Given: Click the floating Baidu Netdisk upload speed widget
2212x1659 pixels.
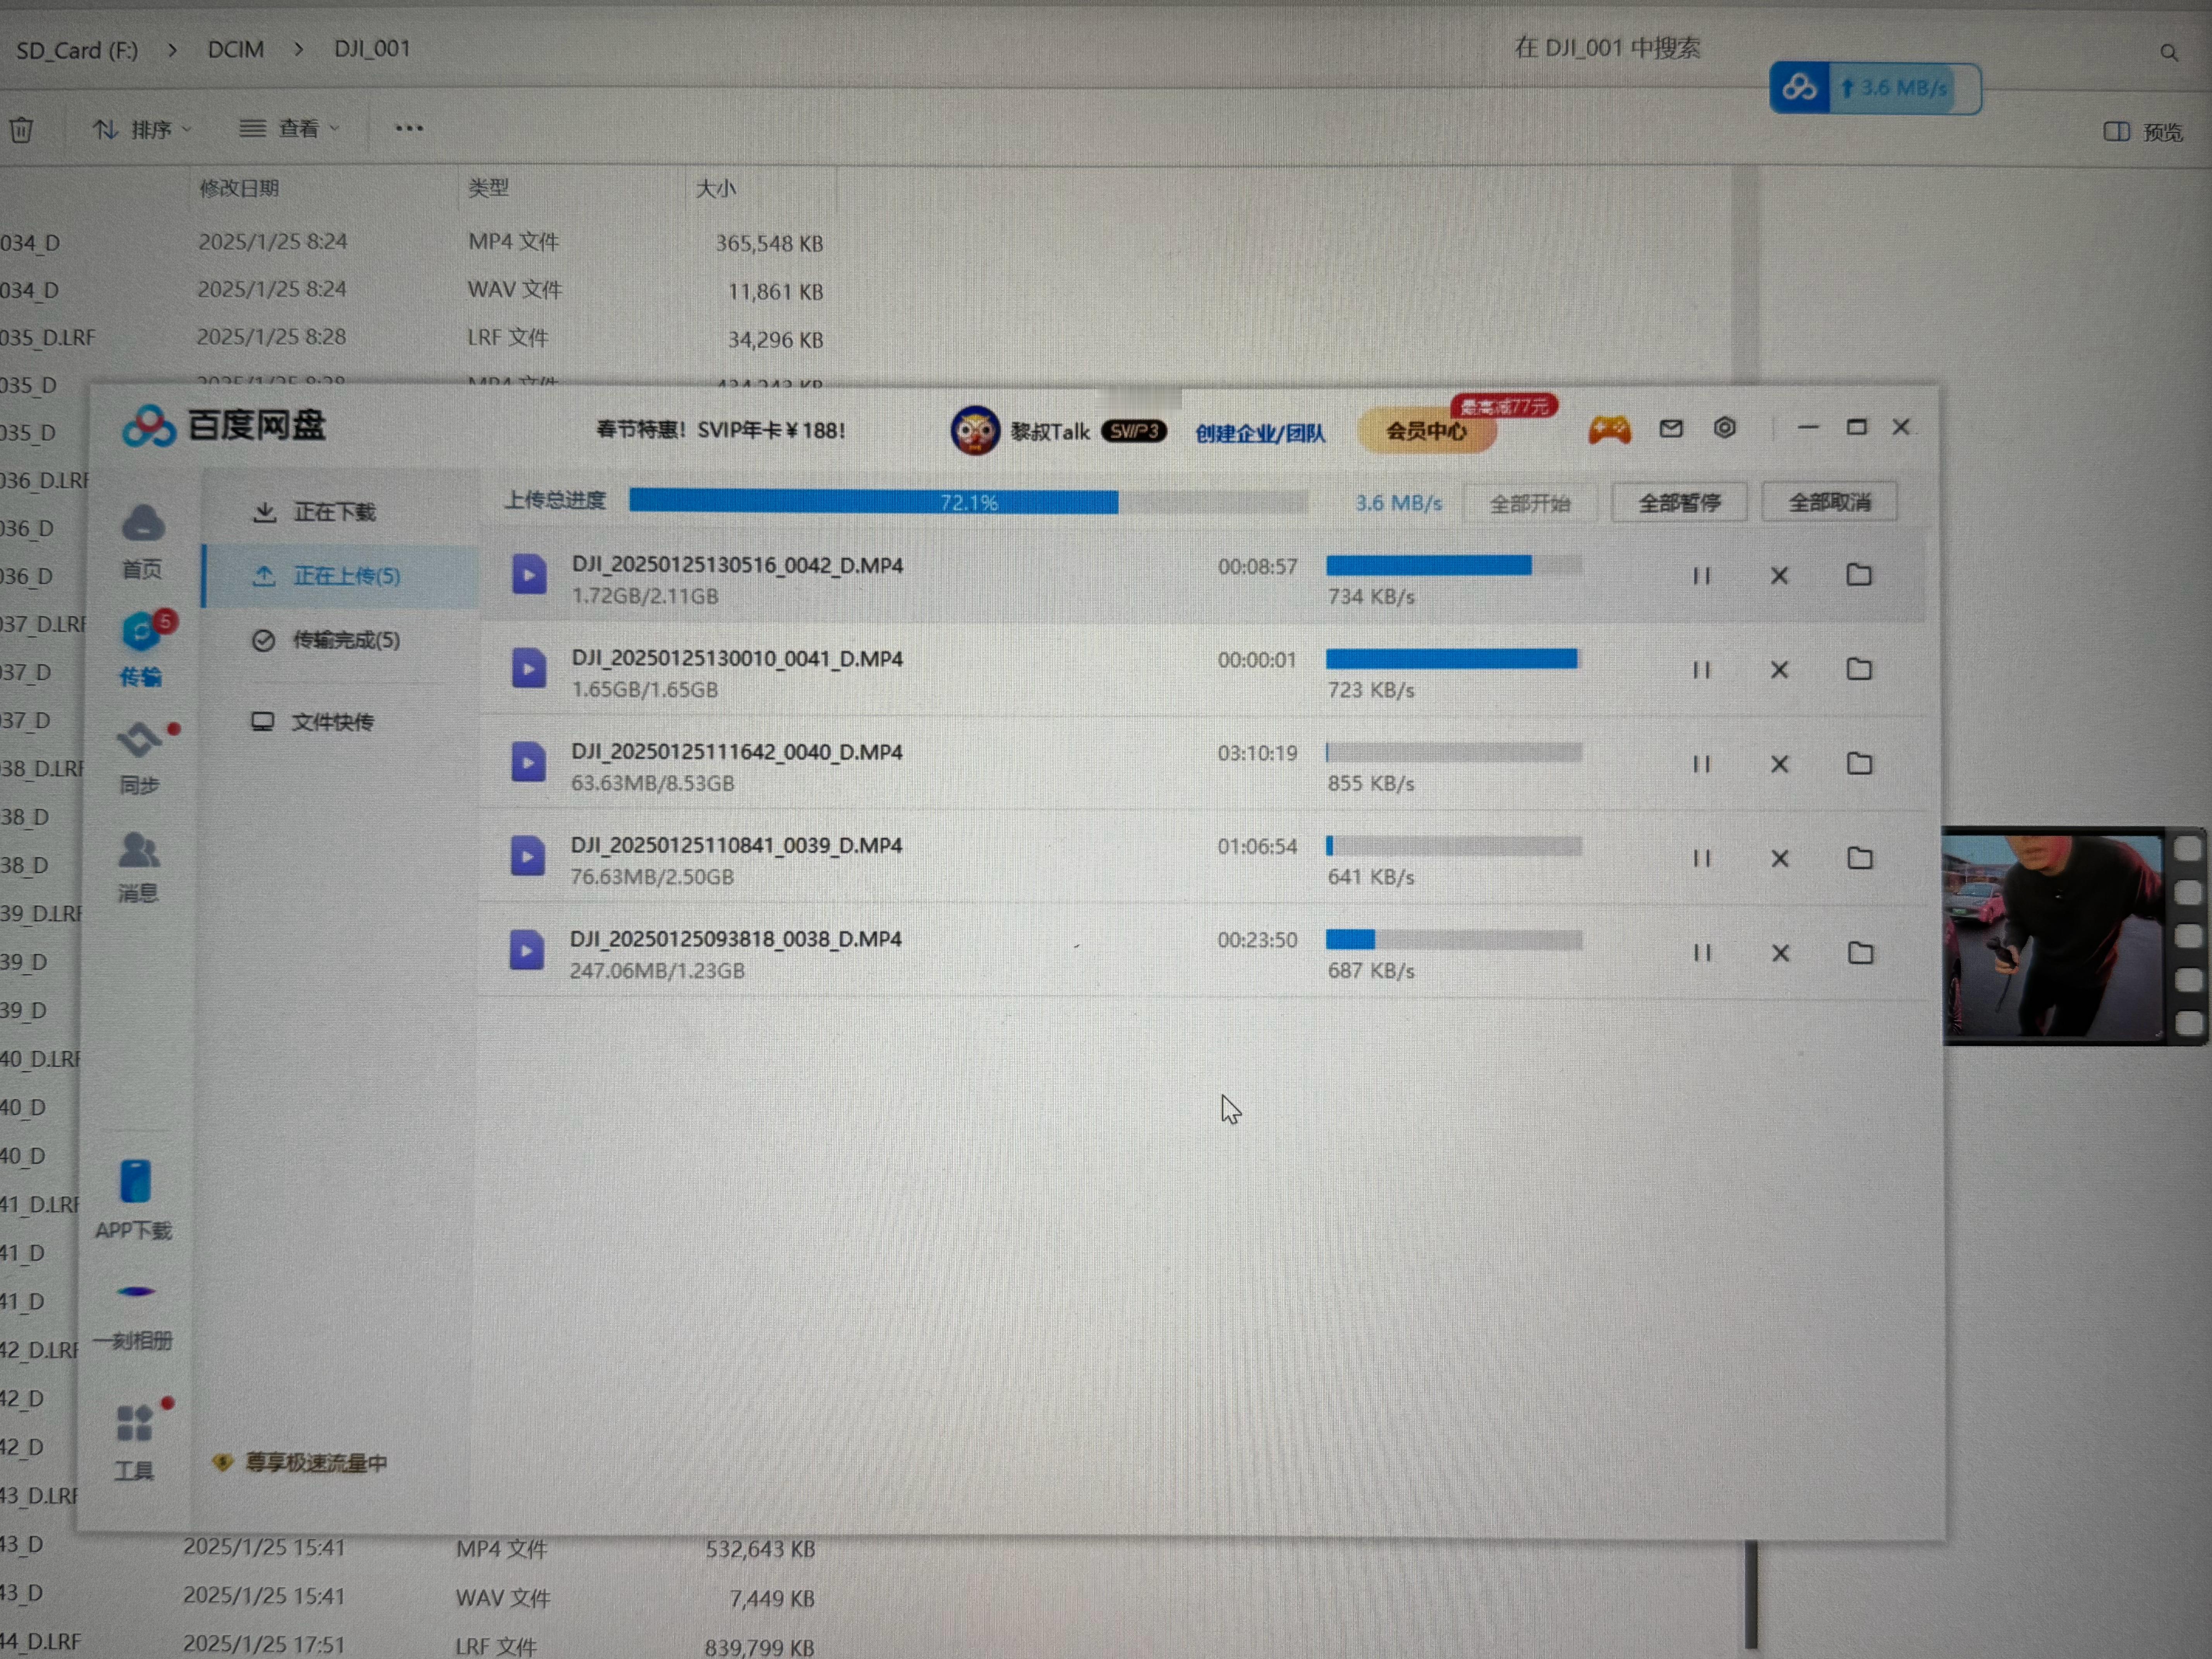Looking at the screenshot, I should 1875,88.
